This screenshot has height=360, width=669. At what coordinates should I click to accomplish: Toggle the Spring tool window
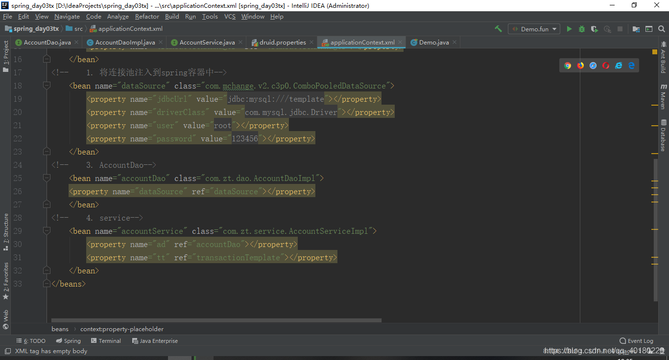coord(68,341)
